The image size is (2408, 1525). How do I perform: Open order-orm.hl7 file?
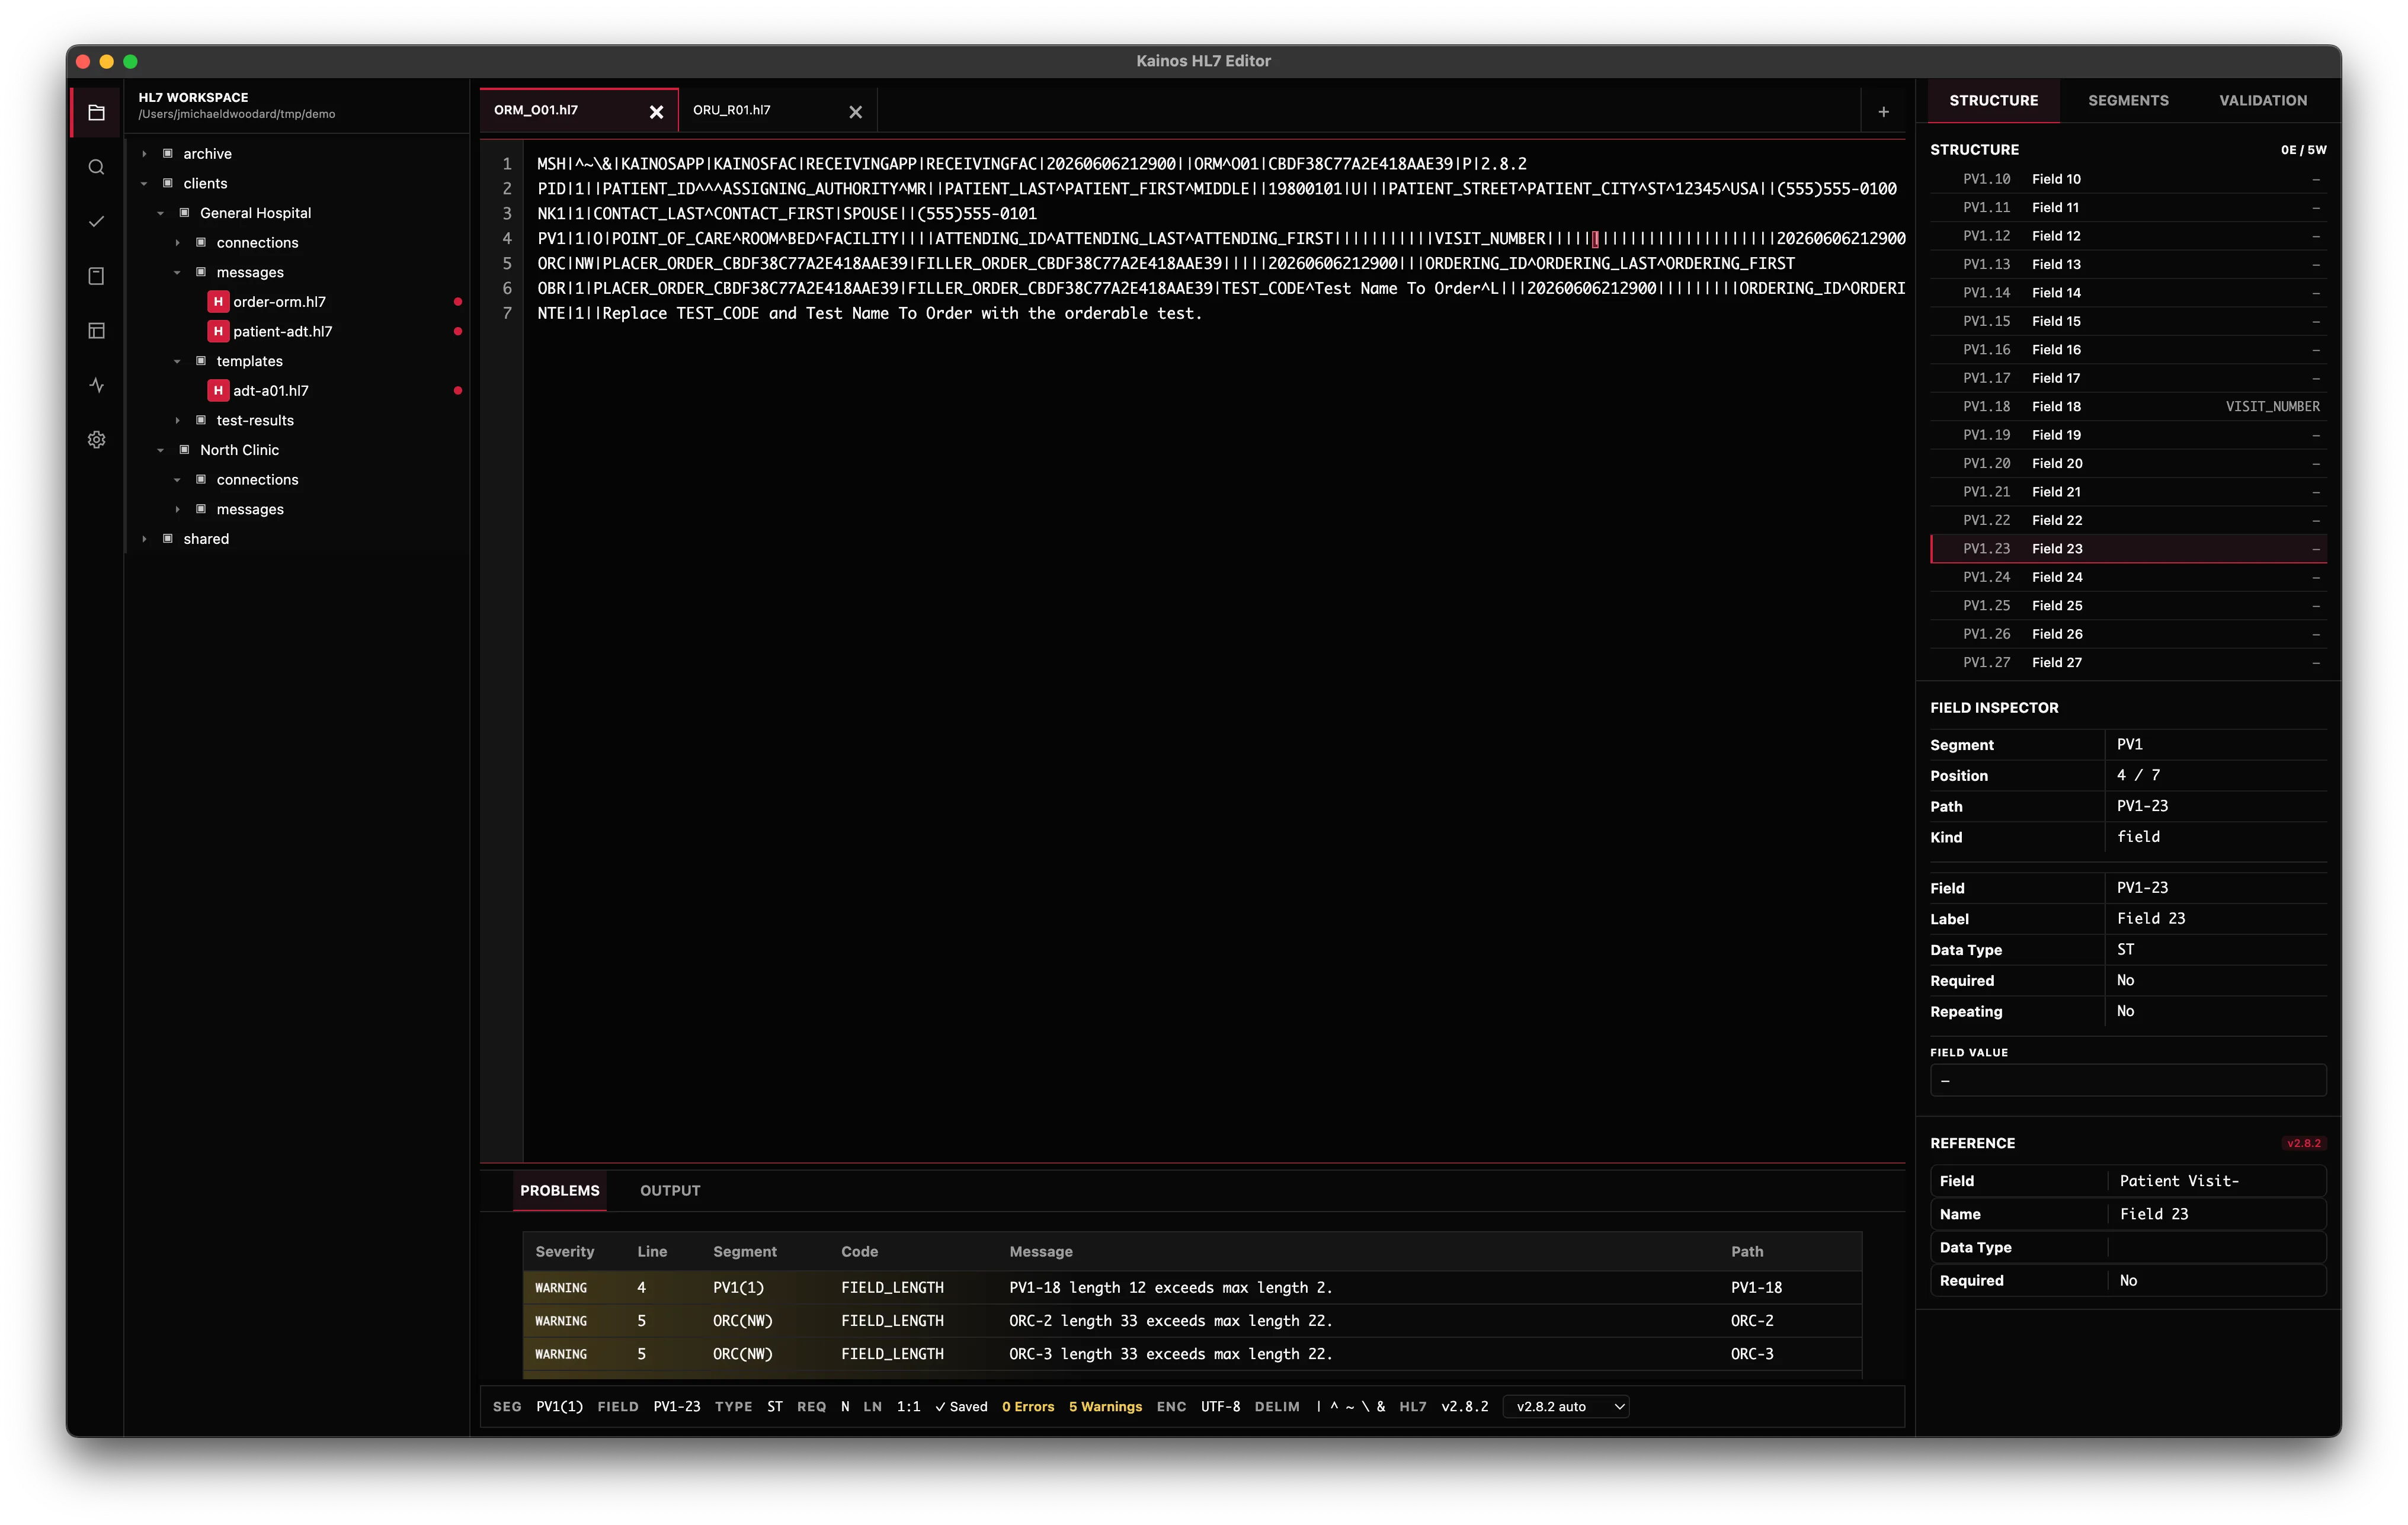point(279,301)
